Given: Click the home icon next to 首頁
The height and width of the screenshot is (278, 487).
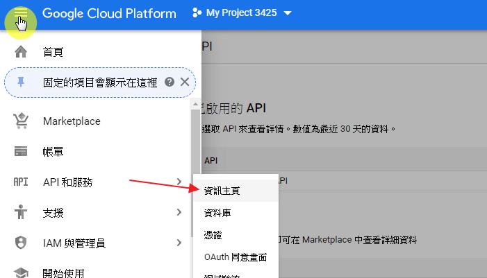Looking at the screenshot, I should click(x=21, y=52).
